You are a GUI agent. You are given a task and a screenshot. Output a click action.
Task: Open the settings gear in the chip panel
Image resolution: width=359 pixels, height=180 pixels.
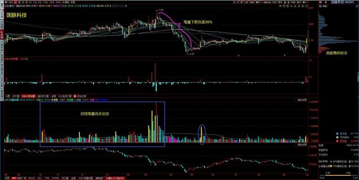(x=357, y=6)
